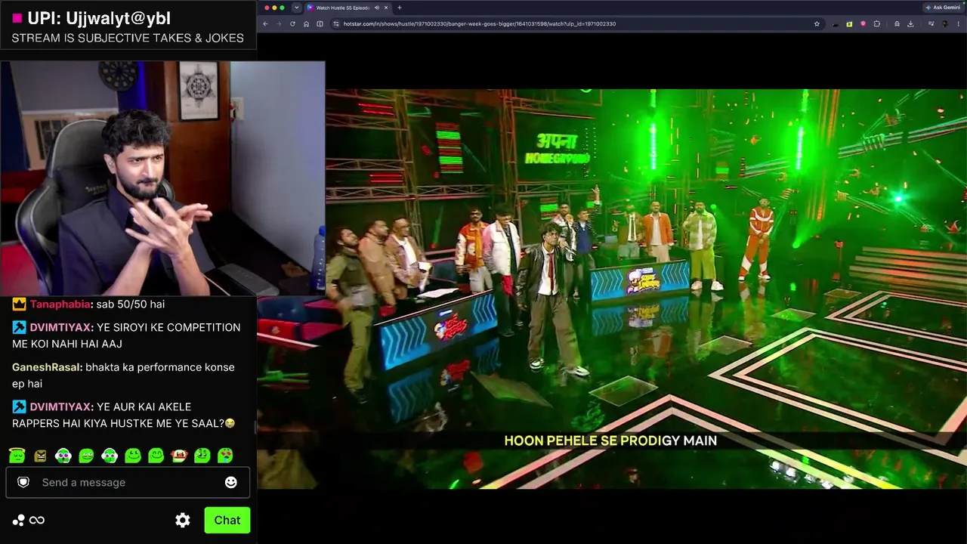Click DVIMTIYAX on the AKELE RAPPERS message
This screenshot has width=967, height=544.
click(61, 406)
